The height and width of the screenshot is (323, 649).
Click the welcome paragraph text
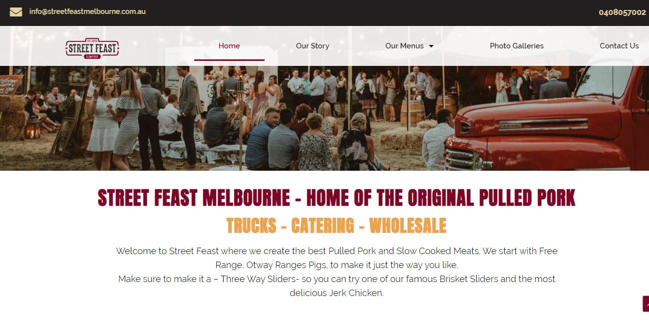tap(336, 272)
